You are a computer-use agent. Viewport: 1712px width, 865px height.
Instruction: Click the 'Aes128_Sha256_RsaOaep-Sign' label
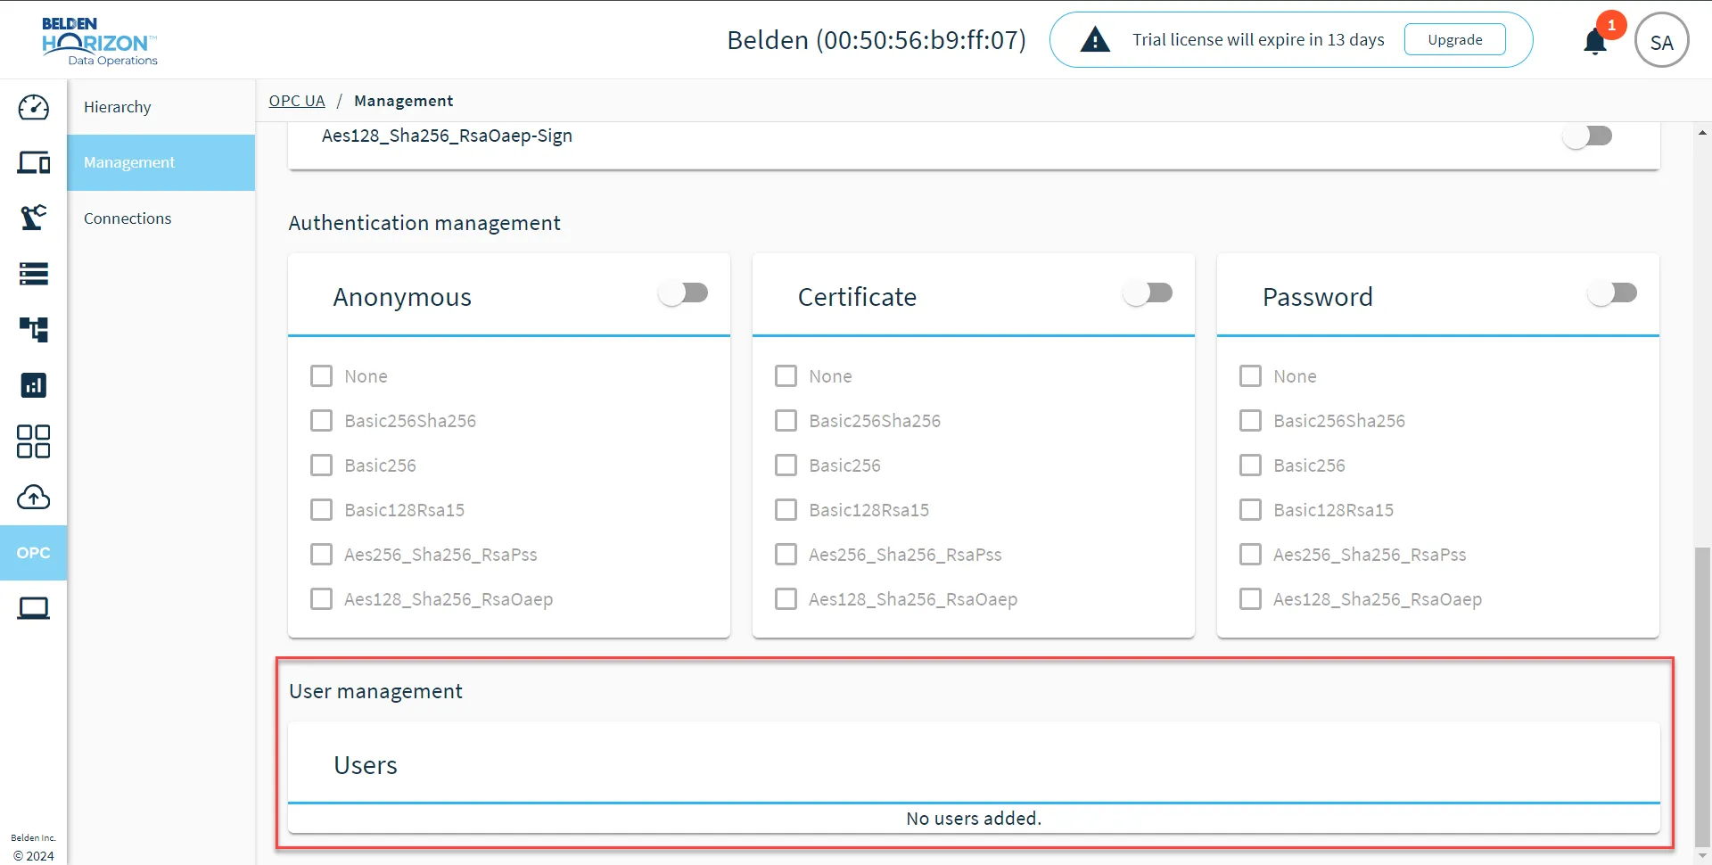pyautogui.click(x=447, y=136)
